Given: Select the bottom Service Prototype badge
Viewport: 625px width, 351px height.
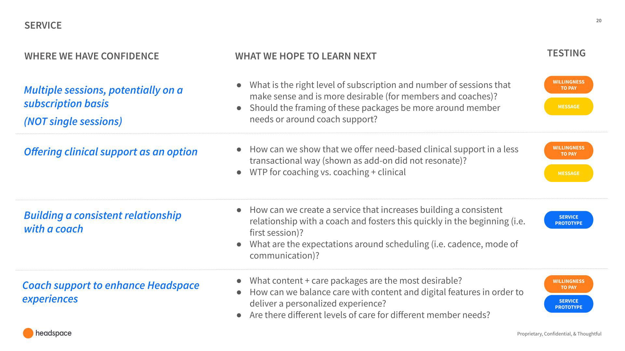Looking at the screenshot, I should point(568,304).
